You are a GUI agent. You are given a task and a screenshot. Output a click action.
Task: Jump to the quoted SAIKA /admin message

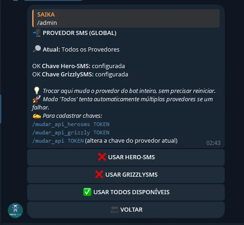coord(126,18)
